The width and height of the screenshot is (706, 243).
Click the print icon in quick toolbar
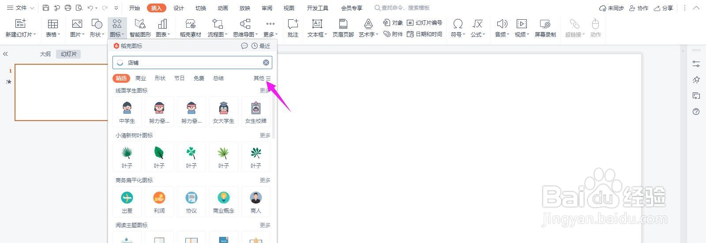point(68,8)
